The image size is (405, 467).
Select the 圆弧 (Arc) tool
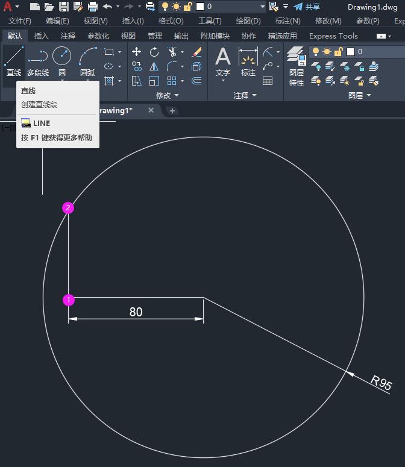(x=88, y=61)
